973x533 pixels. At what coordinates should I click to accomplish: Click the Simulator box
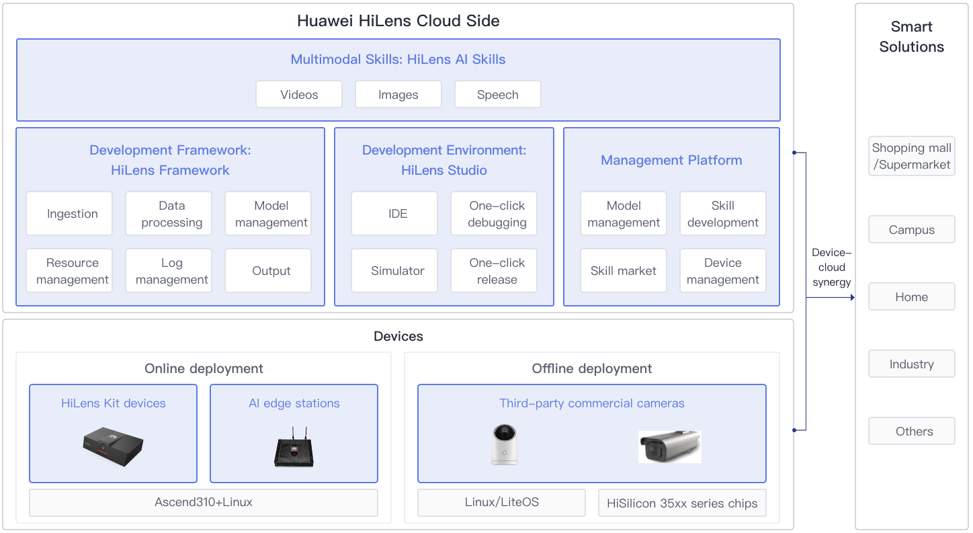394,271
